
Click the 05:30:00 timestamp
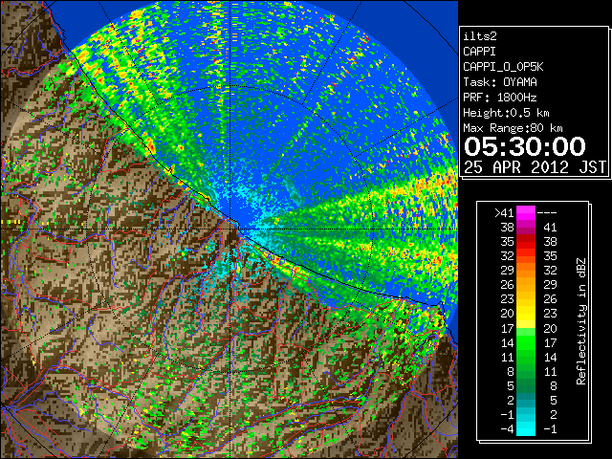point(525,146)
